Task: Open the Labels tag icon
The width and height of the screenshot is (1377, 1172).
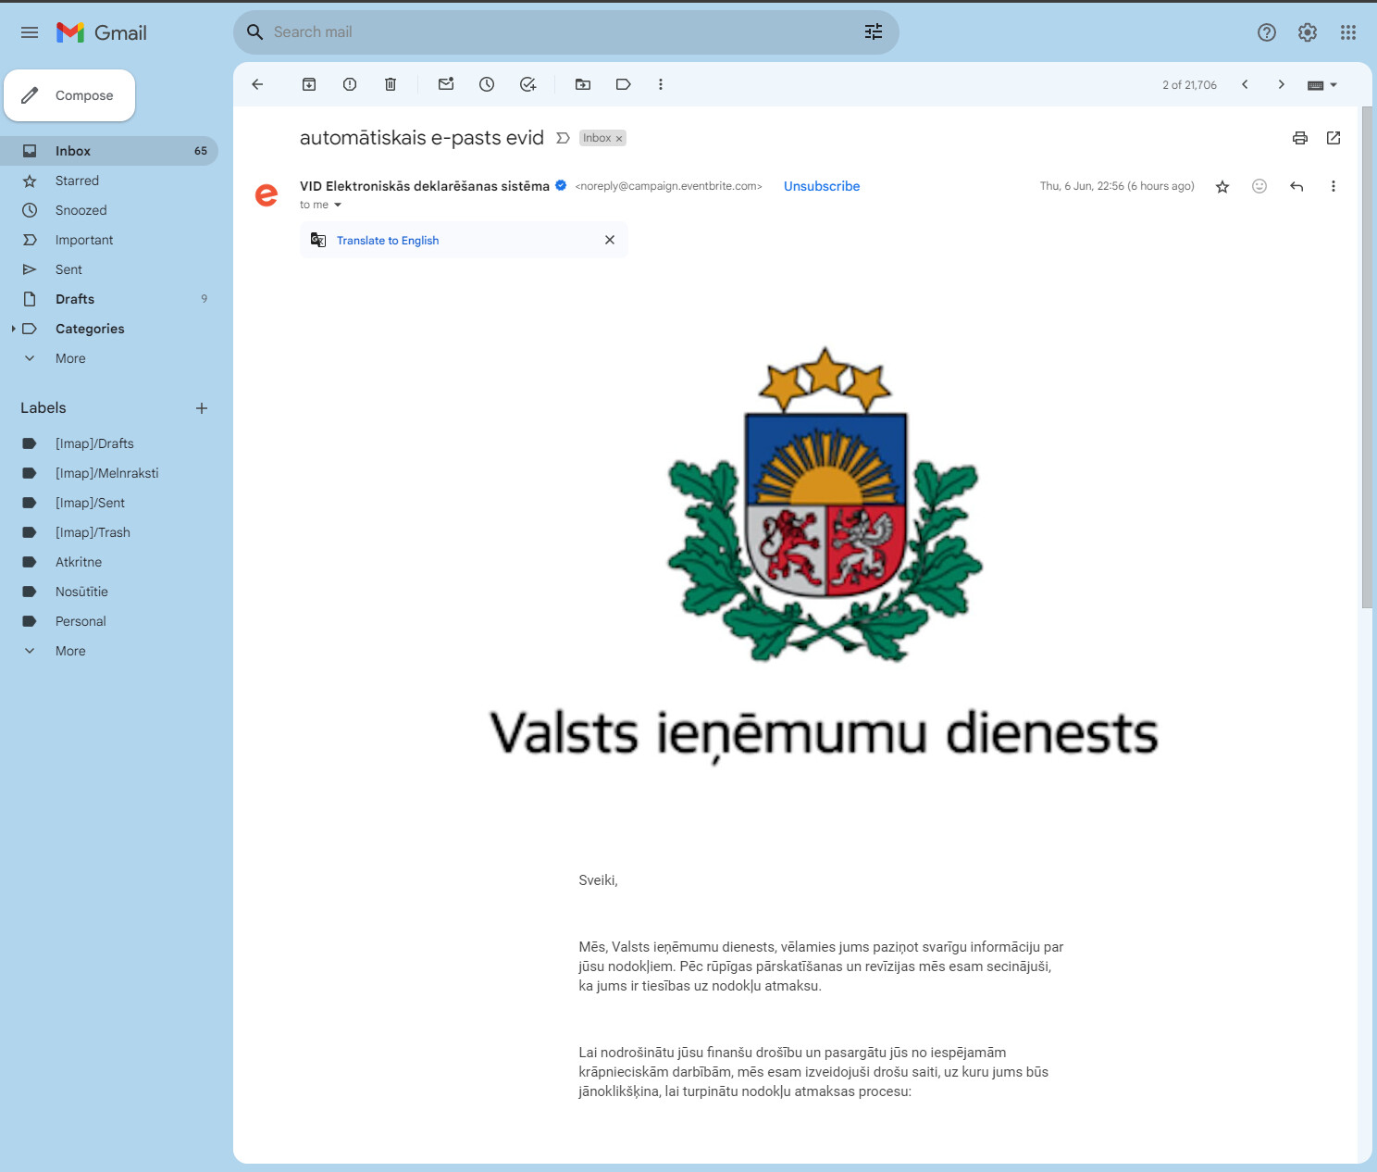Action: (x=624, y=84)
